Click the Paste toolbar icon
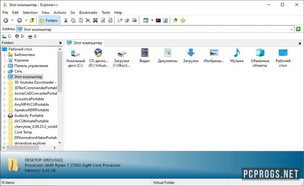This screenshot has height=186, width=304. (x=81, y=20)
